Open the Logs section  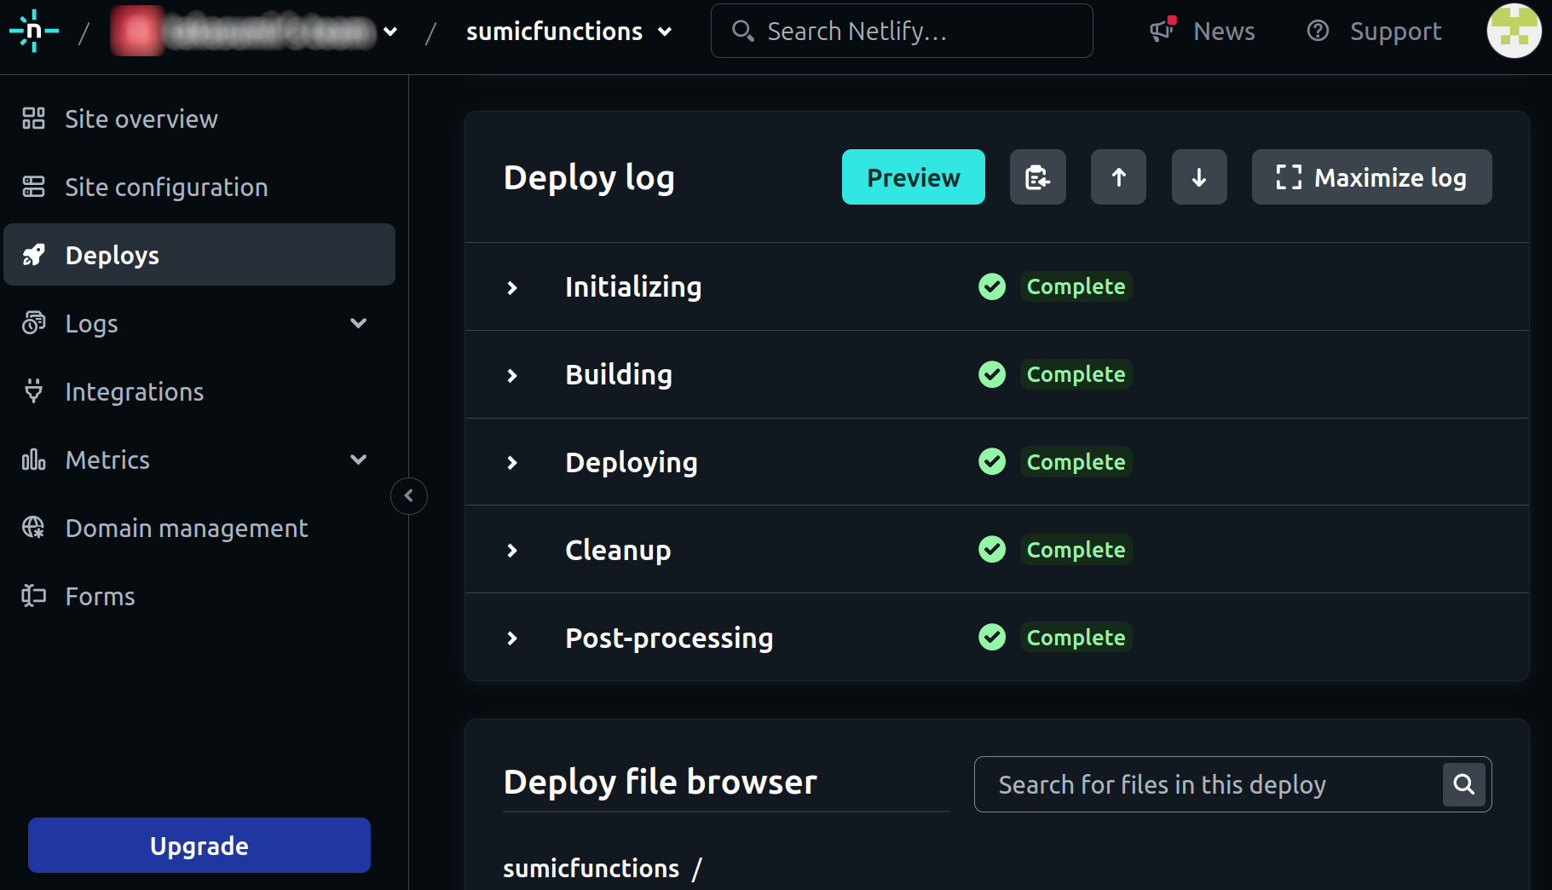point(199,323)
